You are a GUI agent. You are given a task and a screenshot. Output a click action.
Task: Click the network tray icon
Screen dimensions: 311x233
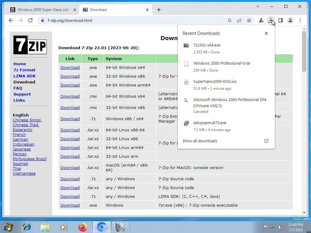click(x=273, y=228)
